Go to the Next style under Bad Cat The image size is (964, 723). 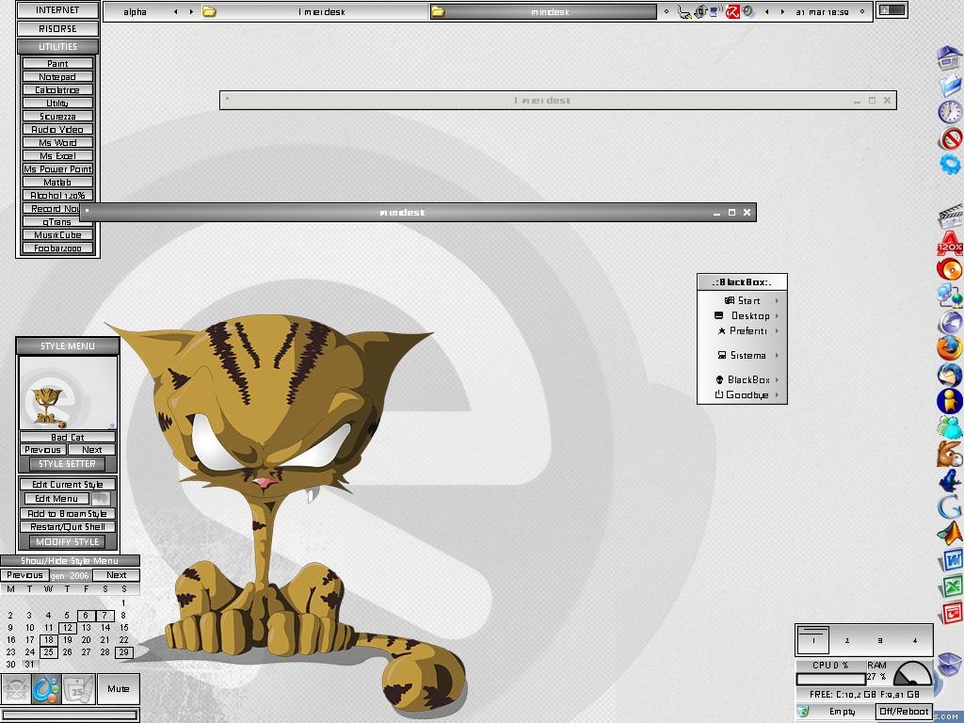coord(91,450)
